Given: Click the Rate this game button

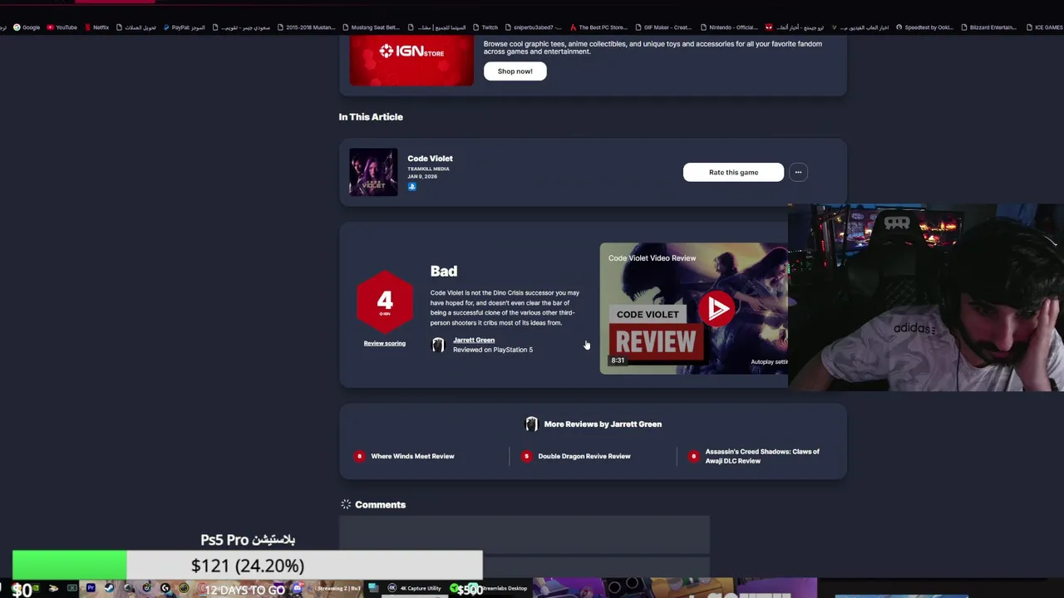Looking at the screenshot, I should (x=733, y=172).
